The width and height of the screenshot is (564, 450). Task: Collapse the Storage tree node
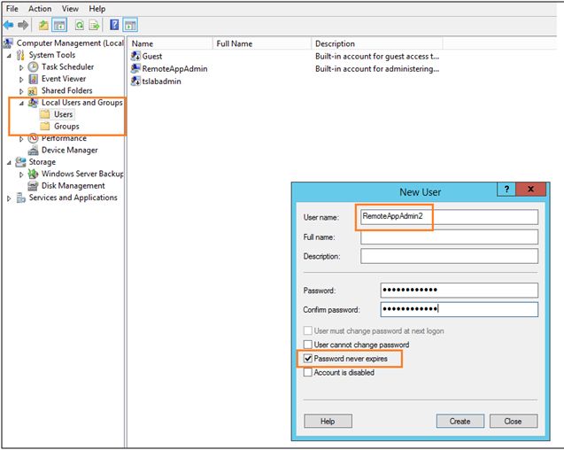(10, 163)
